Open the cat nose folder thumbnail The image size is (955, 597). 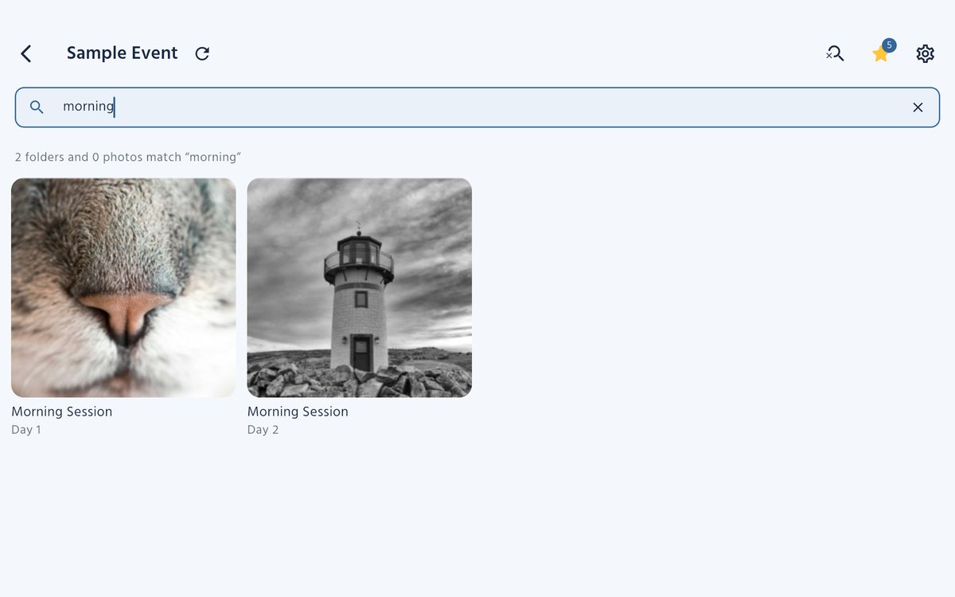[x=123, y=287]
